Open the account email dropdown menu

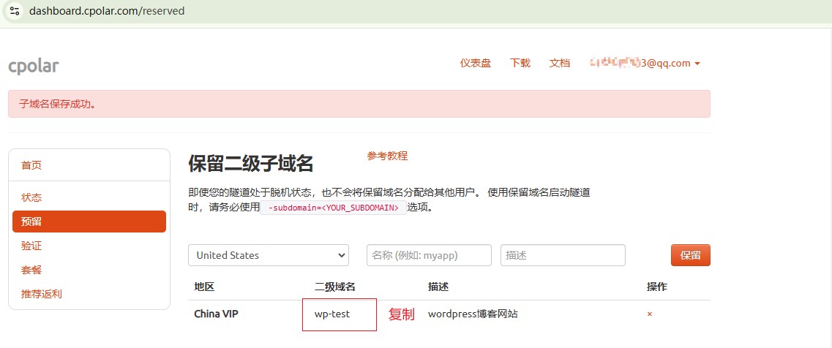tap(645, 63)
